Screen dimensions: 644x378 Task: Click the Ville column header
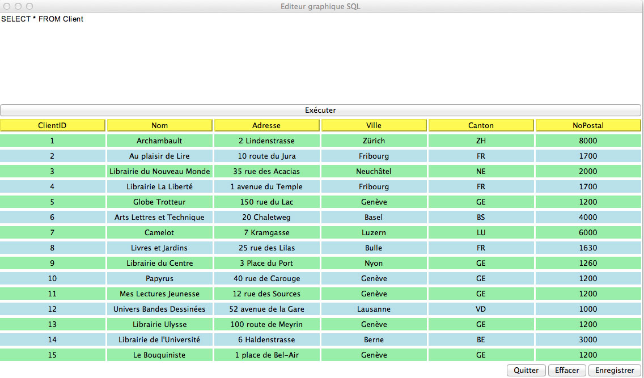(x=374, y=125)
